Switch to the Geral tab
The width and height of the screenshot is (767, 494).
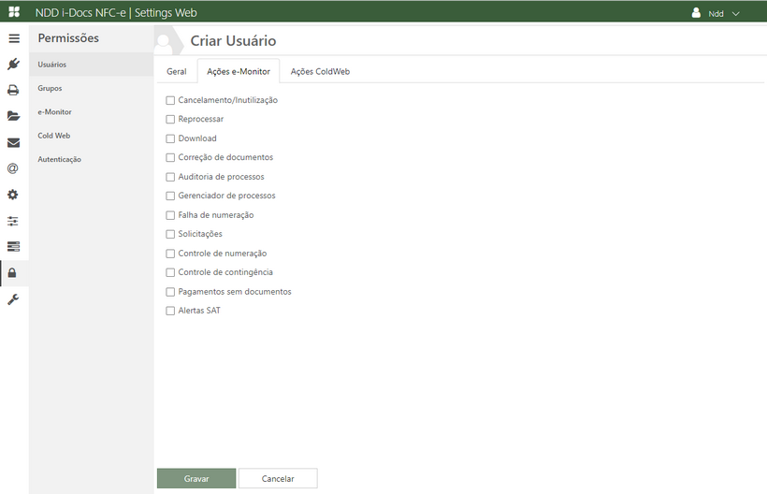point(177,71)
